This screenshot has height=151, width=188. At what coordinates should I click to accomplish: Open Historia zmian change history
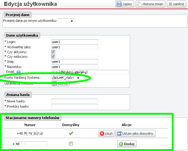pyautogui.click(x=150, y=4)
